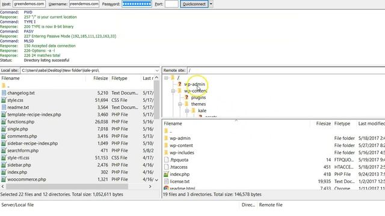Click the local list scroll-left arrow
The image size is (385, 216).
click(x=2, y=187)
